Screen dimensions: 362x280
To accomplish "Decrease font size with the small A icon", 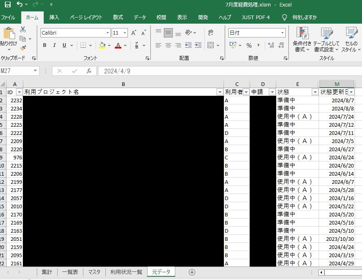I will (x=143, y=33).
